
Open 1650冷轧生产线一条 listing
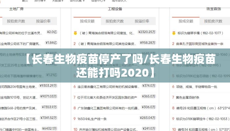pos(92,119)
